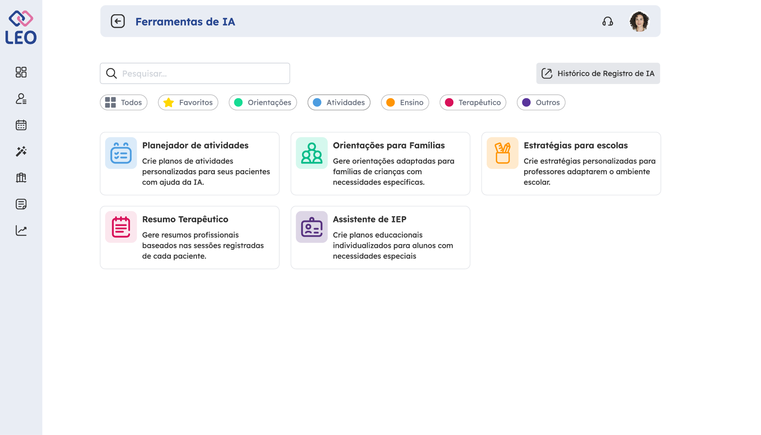This screenshot has height=435, width=761.
Task: Open Histórico de Registro de IA
Action: (598, 74)
